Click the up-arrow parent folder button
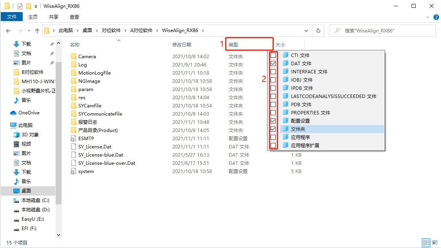441x248 pixels. click(37, 30)
